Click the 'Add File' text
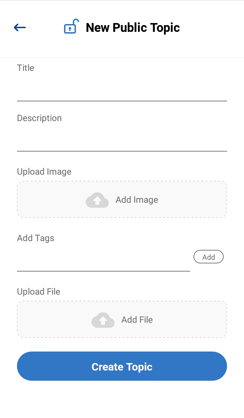Image resolution: width=244 pixels, height=418 pixels. coord(137,320)
